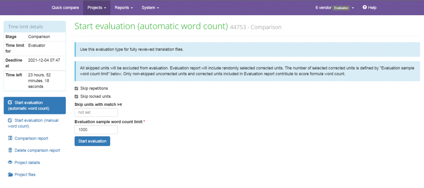Open the Comparison report link

[31, 138]
